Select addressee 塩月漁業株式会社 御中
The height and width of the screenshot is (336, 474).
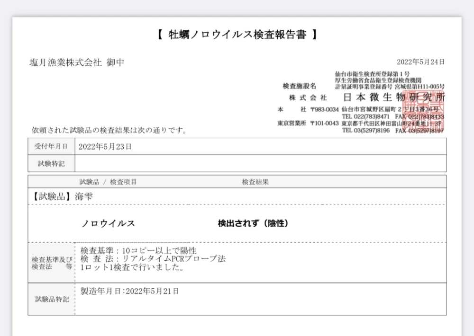coord(77,62)
